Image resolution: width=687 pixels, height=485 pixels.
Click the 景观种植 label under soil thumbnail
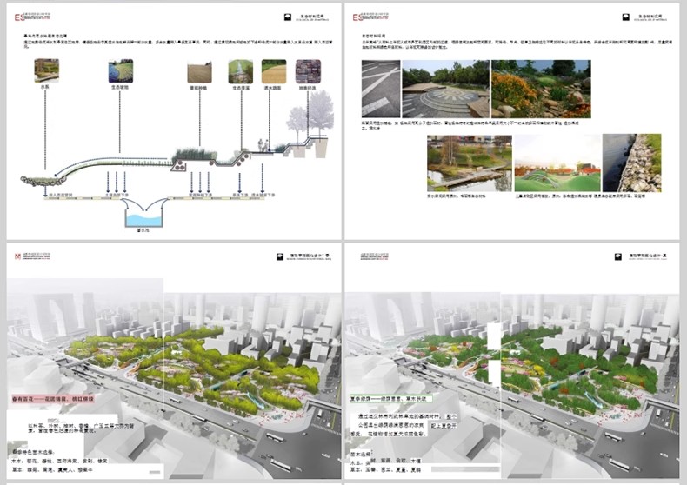(x=199, y=88)
